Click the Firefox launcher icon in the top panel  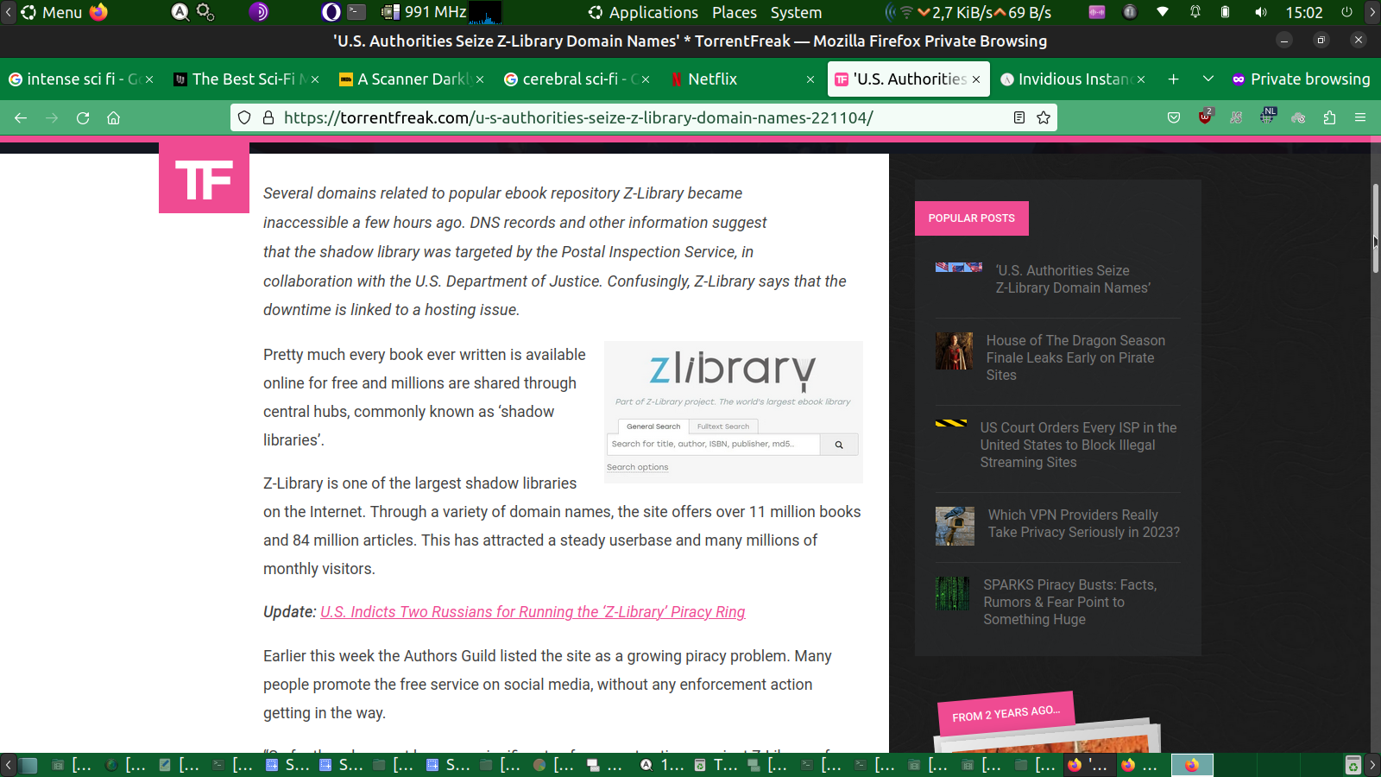click(98, 12)
